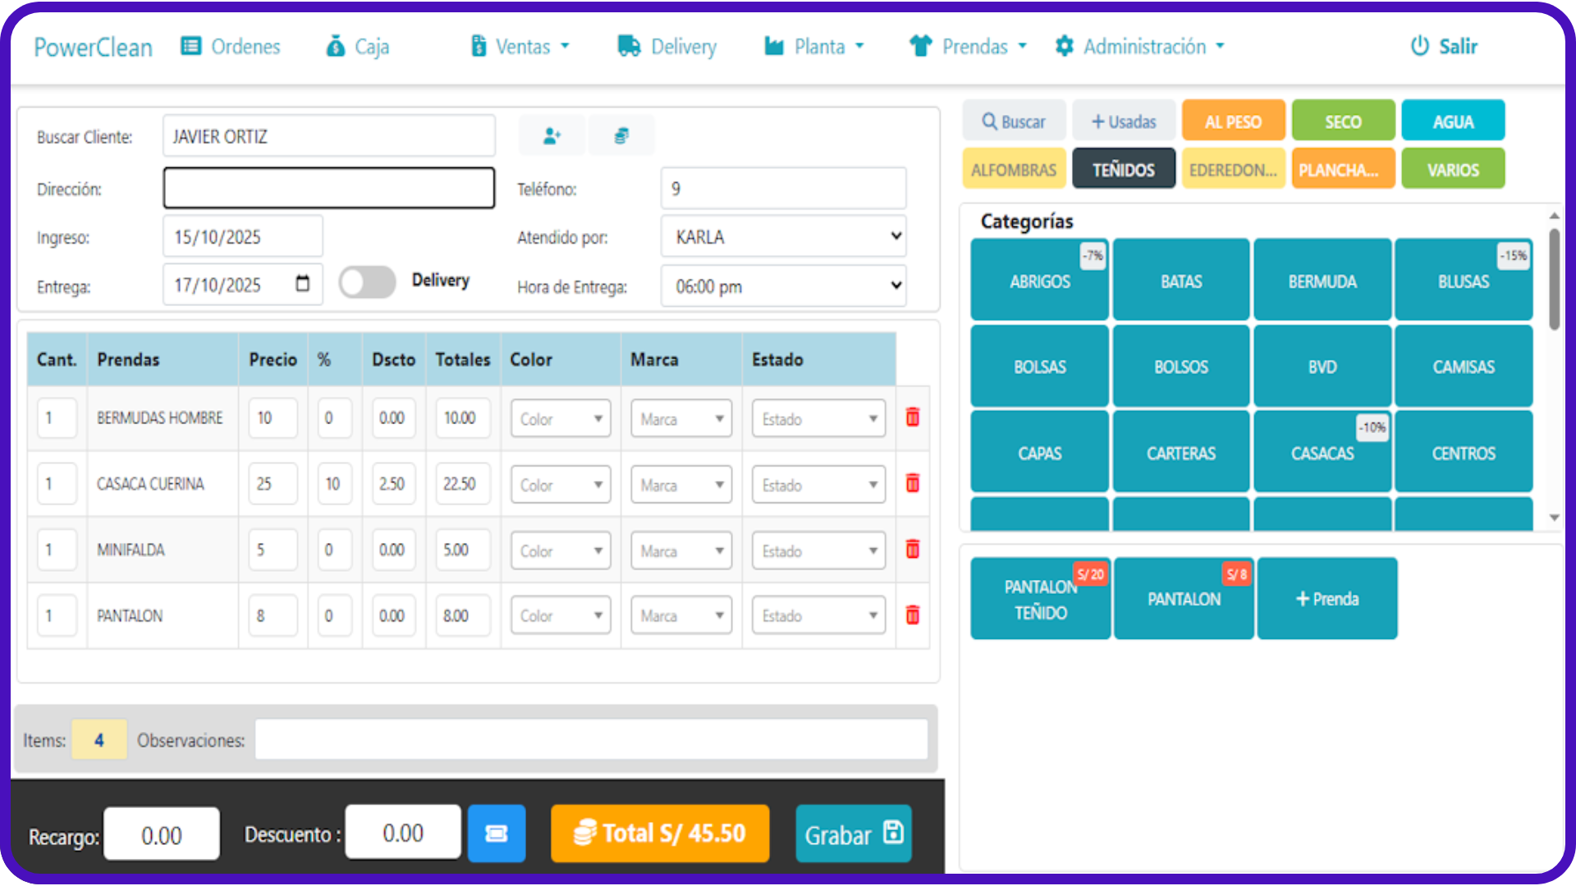
Task: Open the Estado dropdown for BERMUDAS HOMBRE
Action: point(818,418)
